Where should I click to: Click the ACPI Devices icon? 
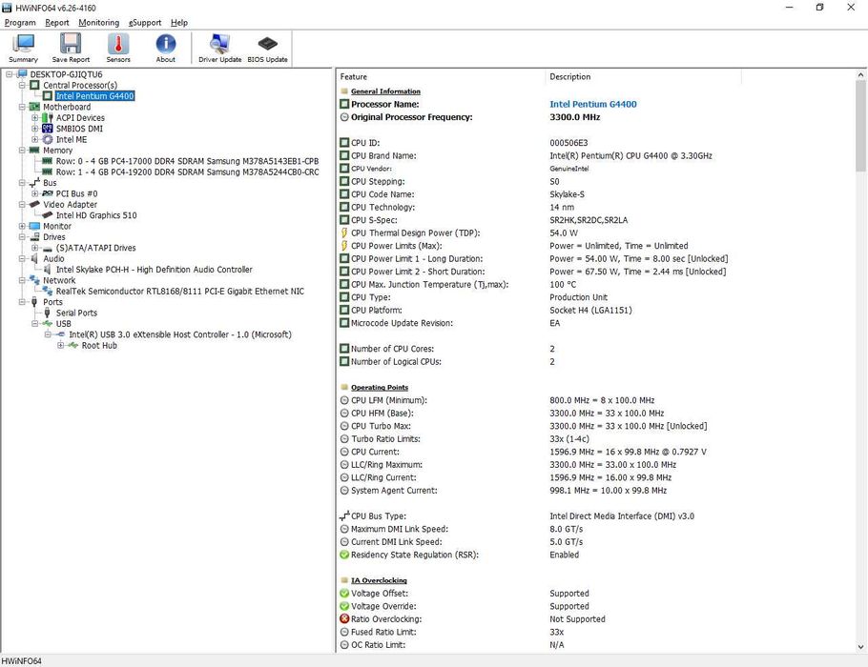48,118
